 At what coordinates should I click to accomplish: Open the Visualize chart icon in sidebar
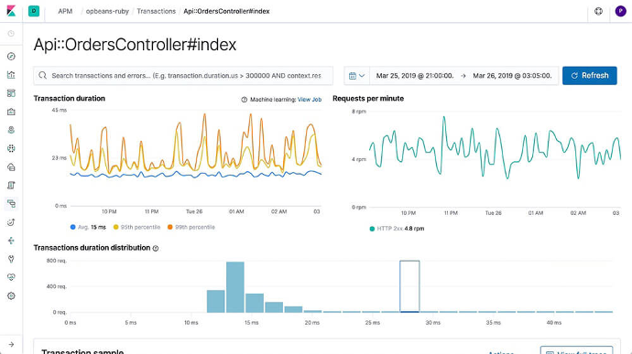(11, 74)
